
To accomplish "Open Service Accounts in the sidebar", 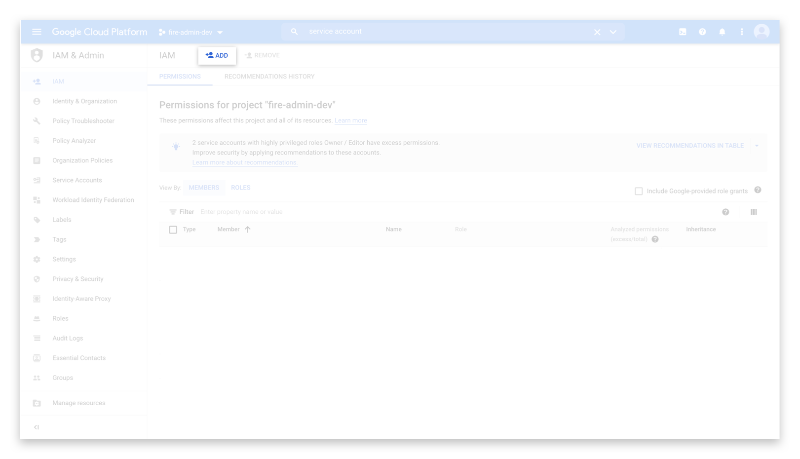I will pos(83,180).
